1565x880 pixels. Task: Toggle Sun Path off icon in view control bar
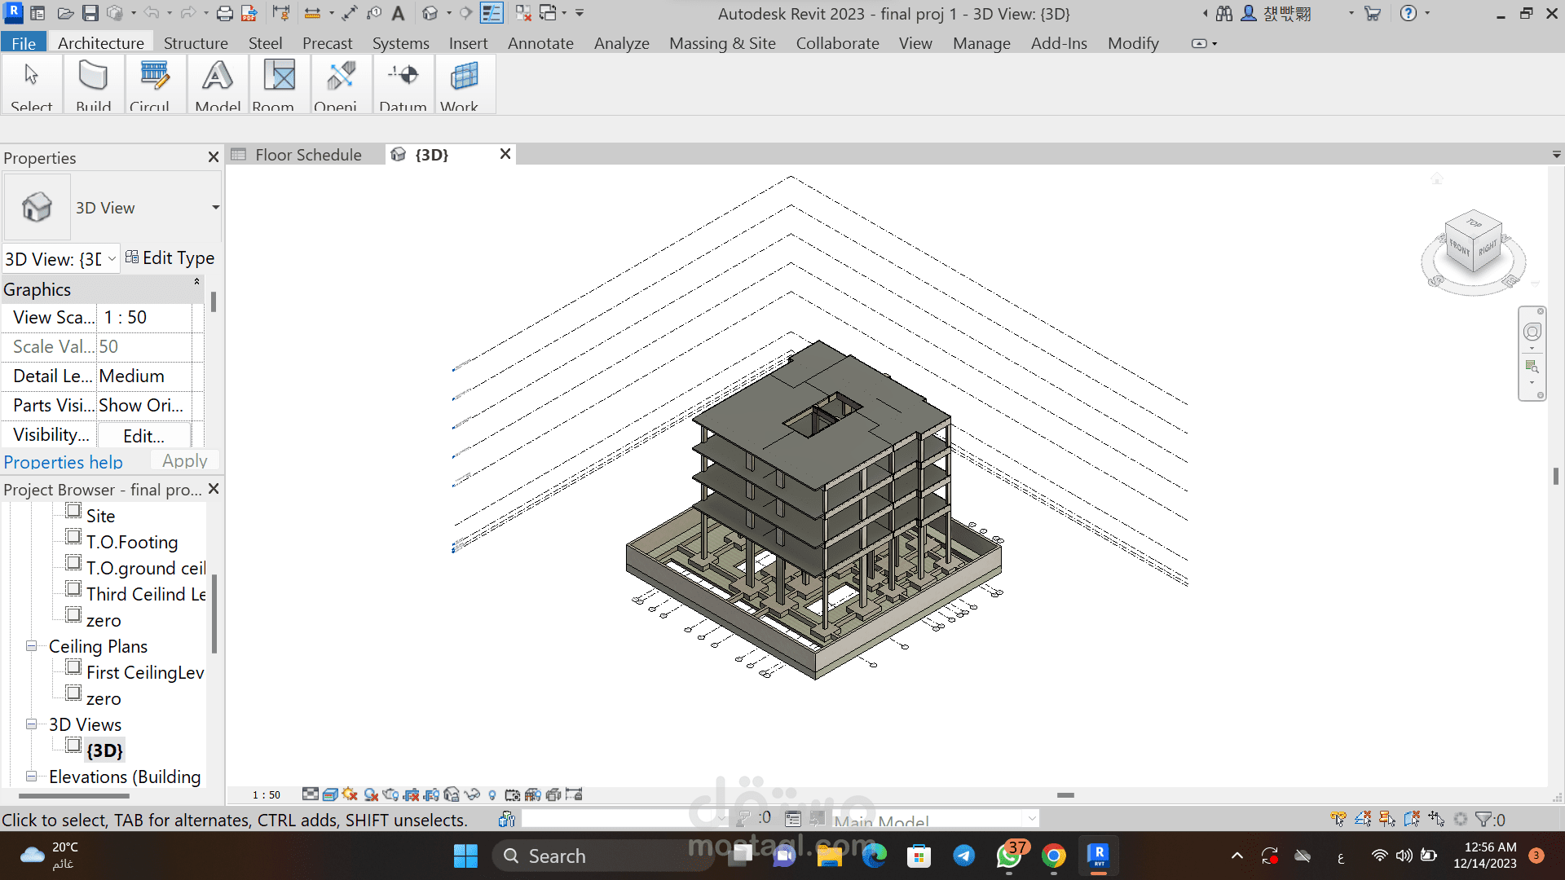tap(350, 794)
